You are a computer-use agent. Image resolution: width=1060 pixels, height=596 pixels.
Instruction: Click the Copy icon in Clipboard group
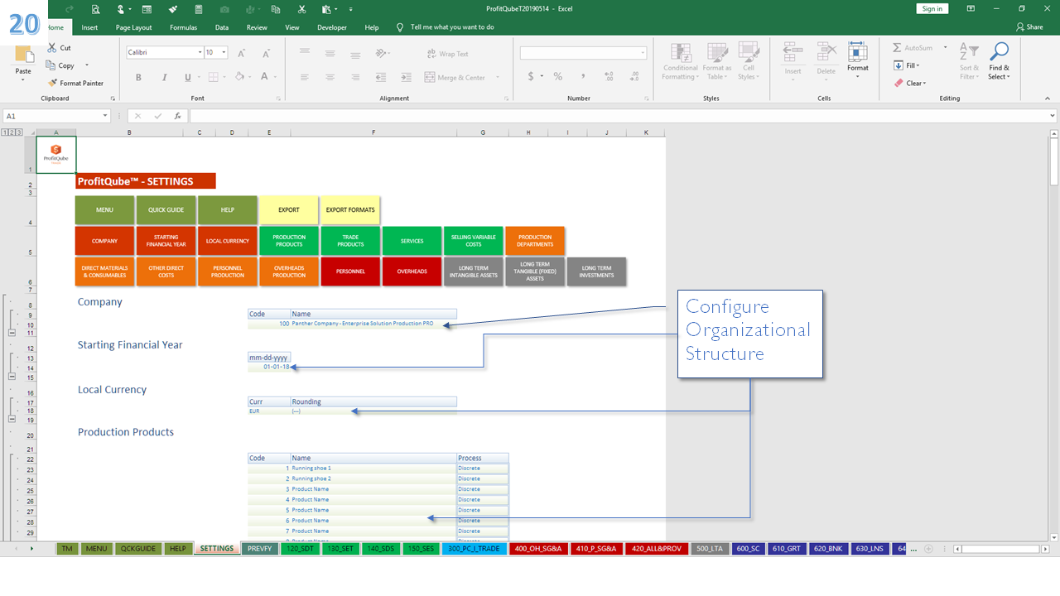point(52,65)
